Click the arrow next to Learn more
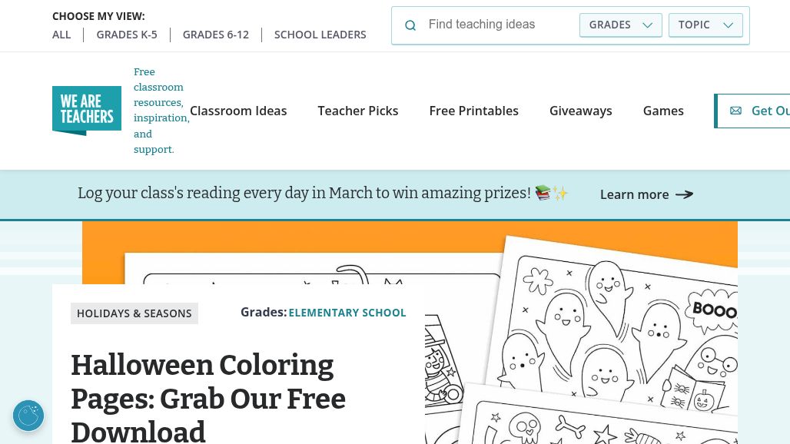790x444 pixels. pos(684,194)
